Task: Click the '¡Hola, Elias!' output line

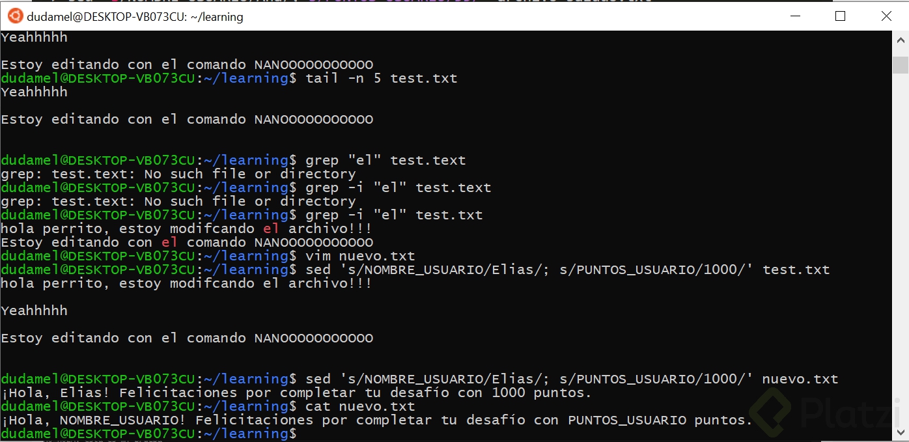Action: 296,393
